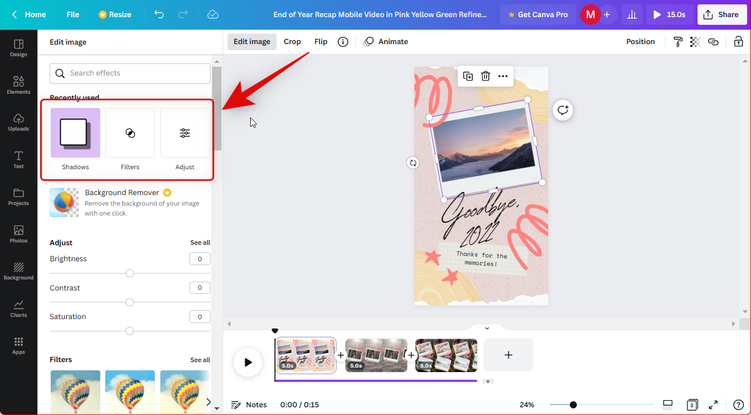Viewport: 751px width, 415px height.
Task: Click the Brightness value field
Action: [x=200, y=259]
